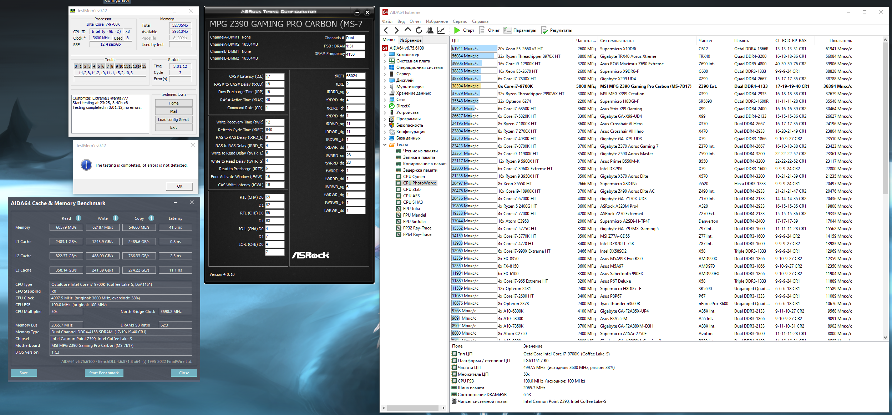This screenshot has height=415, width=892.
Task: Click the Start Benchmark button
Action: [104, 373]
